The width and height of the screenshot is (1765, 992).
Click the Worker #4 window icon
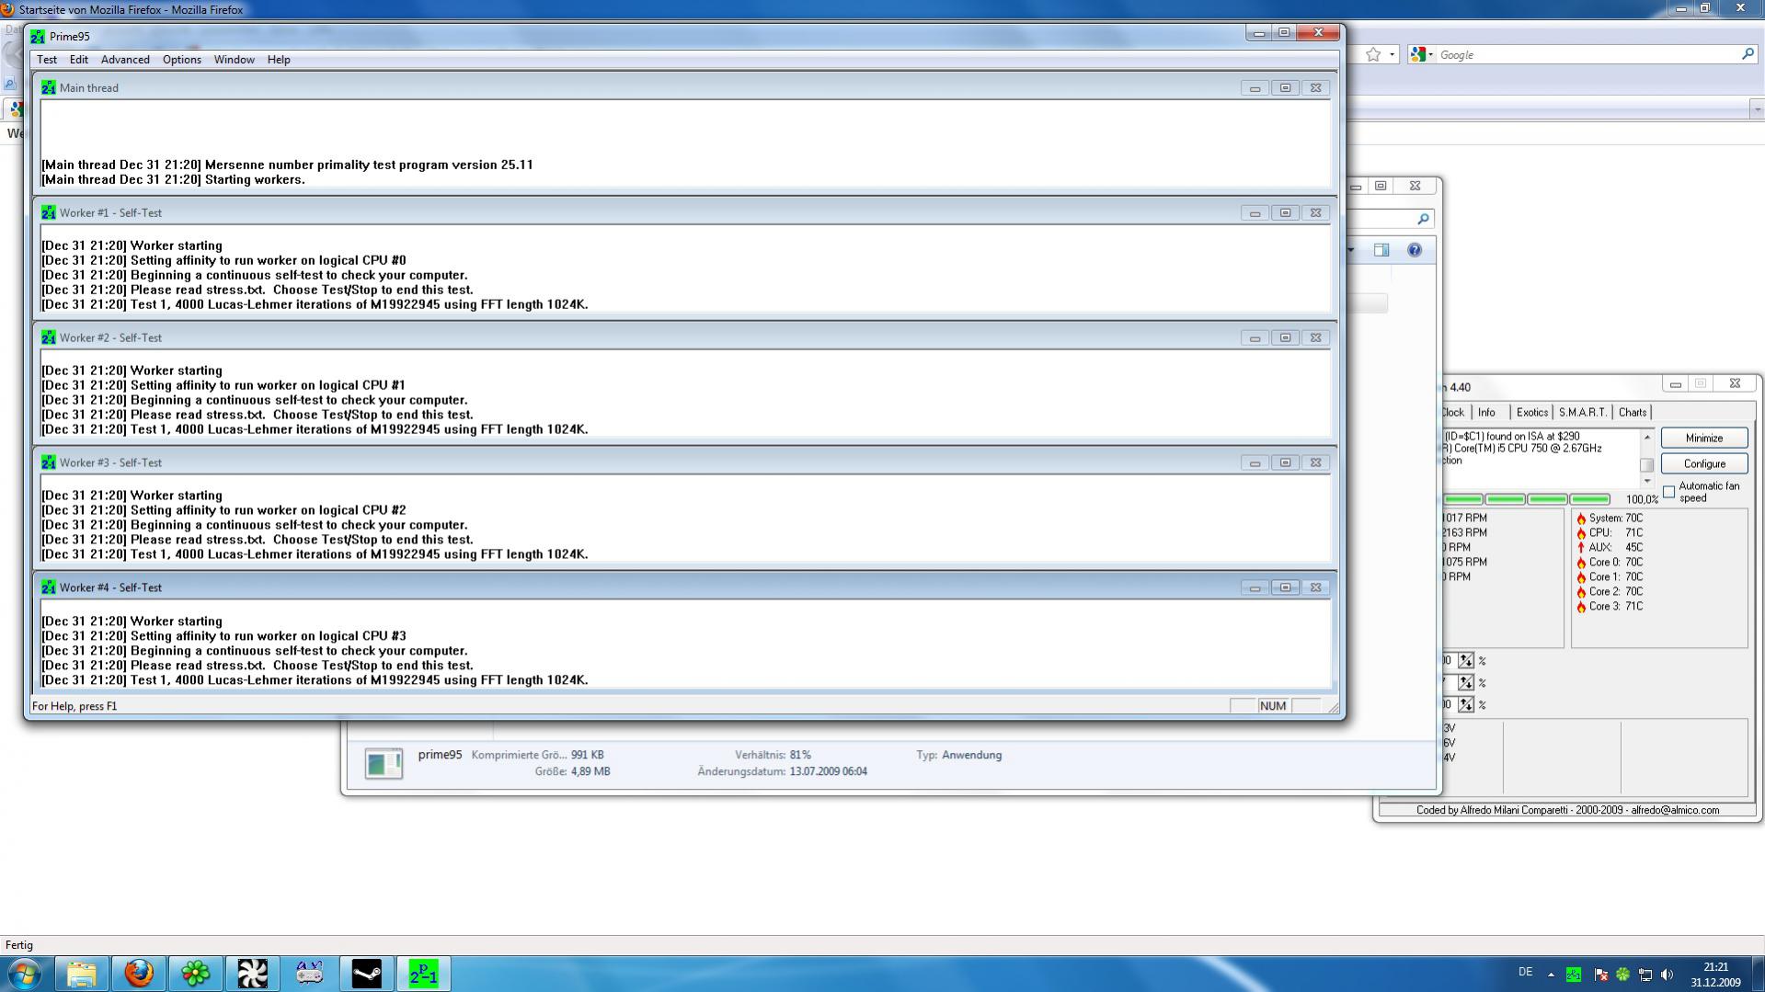coord(49,588)
